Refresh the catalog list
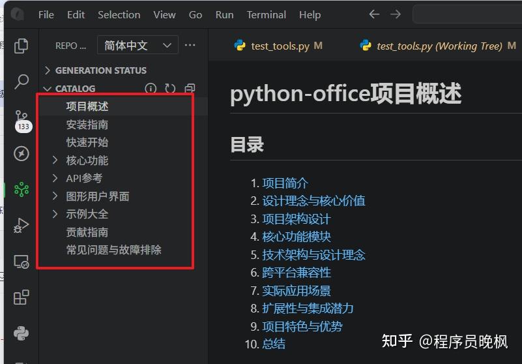 click(170, 88)
